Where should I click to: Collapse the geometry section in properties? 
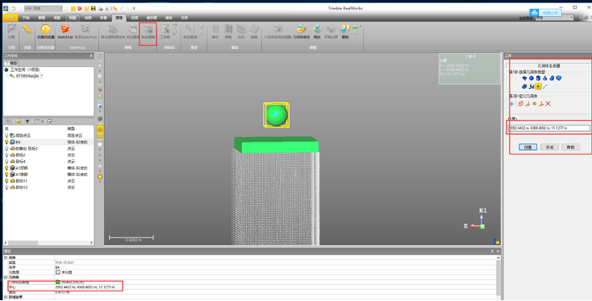6,277
